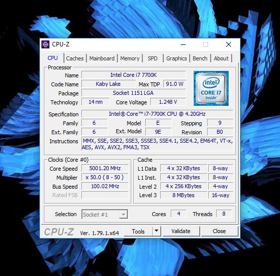
Task: Click the Ext. Family value '6'
Action: pyautogui.click(x=94, y=132)
